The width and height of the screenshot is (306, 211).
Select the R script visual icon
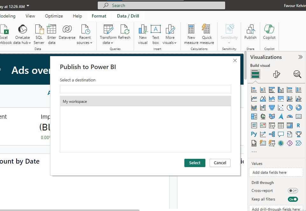click(x=298, y=125)
